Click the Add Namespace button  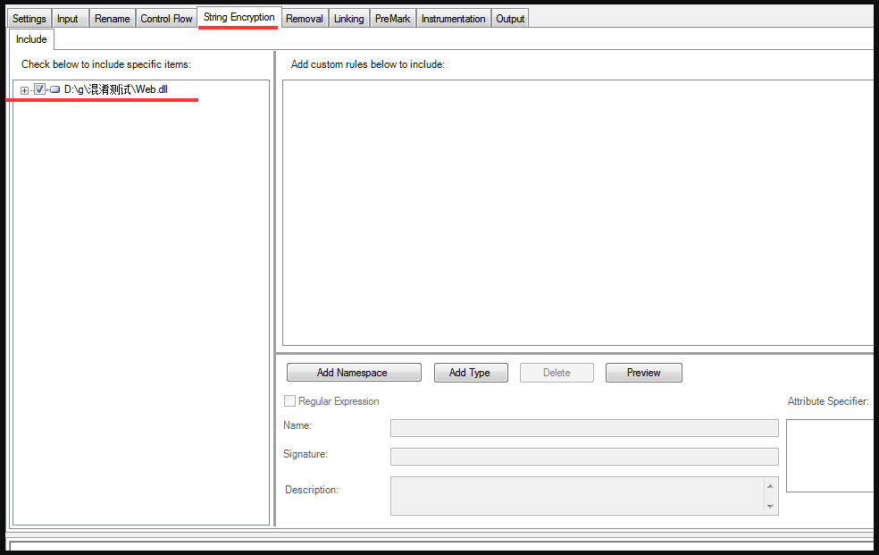[353, 372]
